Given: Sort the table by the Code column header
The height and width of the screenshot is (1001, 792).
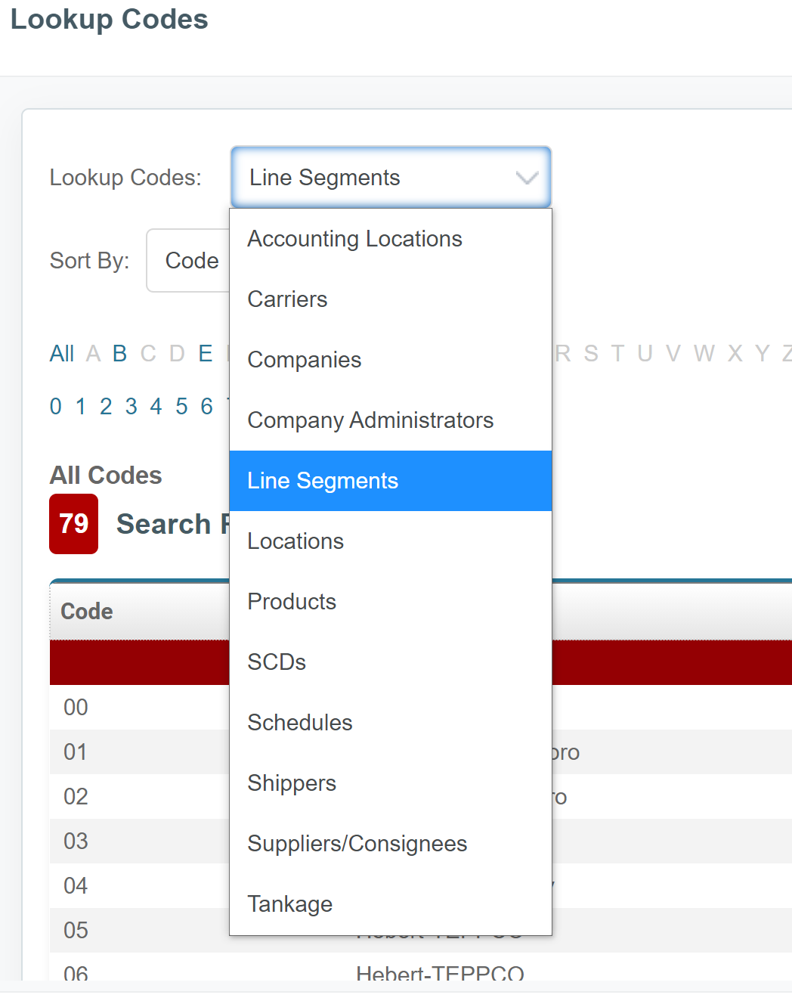Looking at the screenshot, I should click(x=85, y=611).
